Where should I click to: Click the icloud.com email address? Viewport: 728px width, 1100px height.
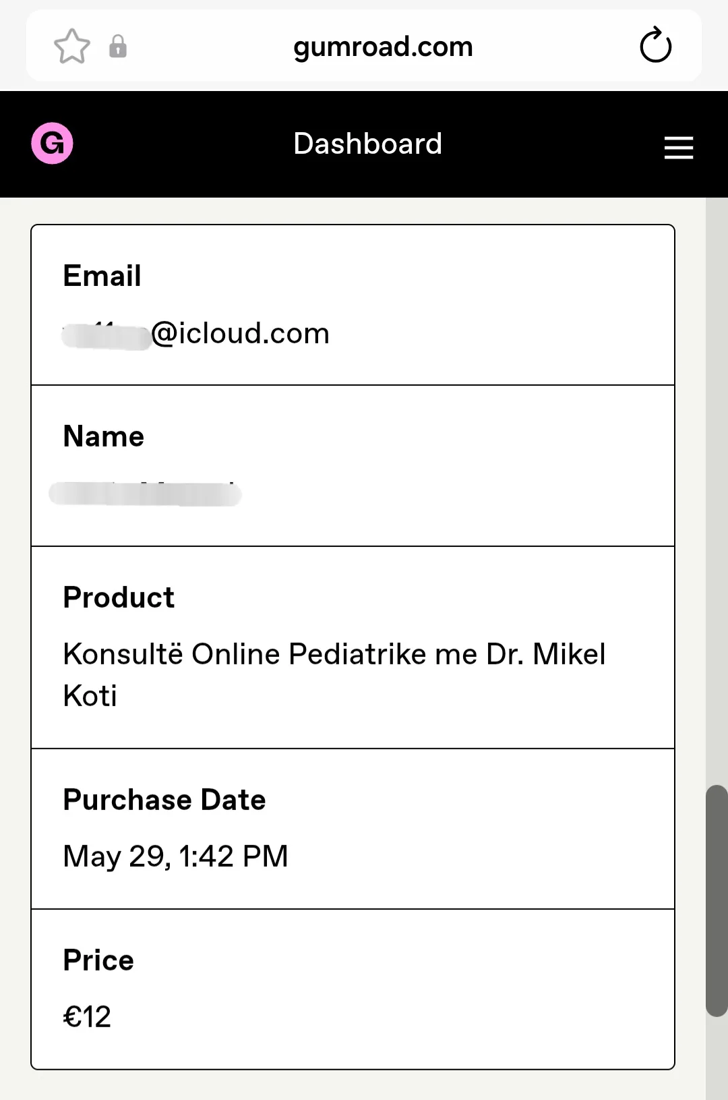point(196,333)
